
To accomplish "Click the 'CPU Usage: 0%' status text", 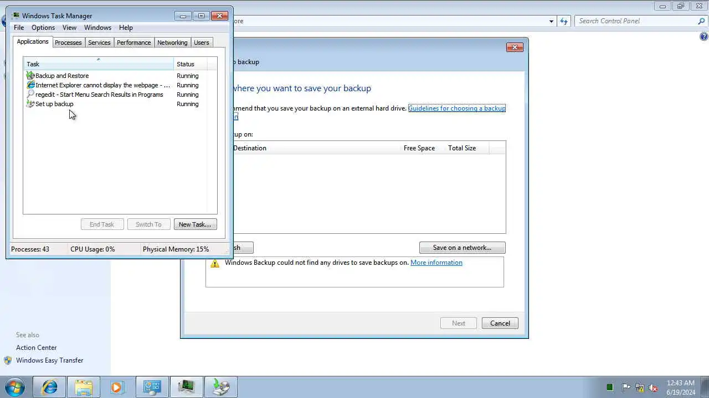I will point(93,249).
